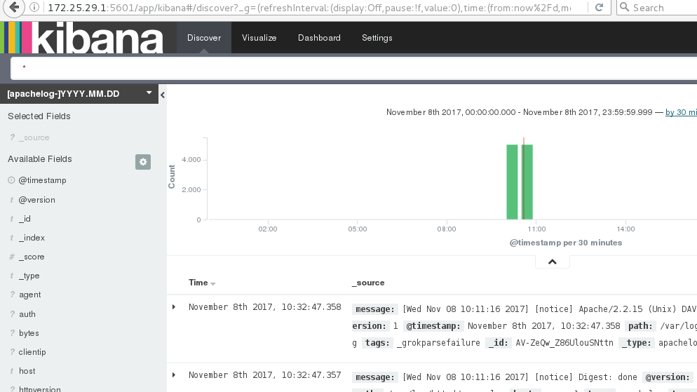The image size is (697, 392).
Task: Click the 'Available Fields' heading
Action: [39, 158]
